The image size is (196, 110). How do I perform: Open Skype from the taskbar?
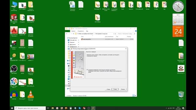point(80,108)
